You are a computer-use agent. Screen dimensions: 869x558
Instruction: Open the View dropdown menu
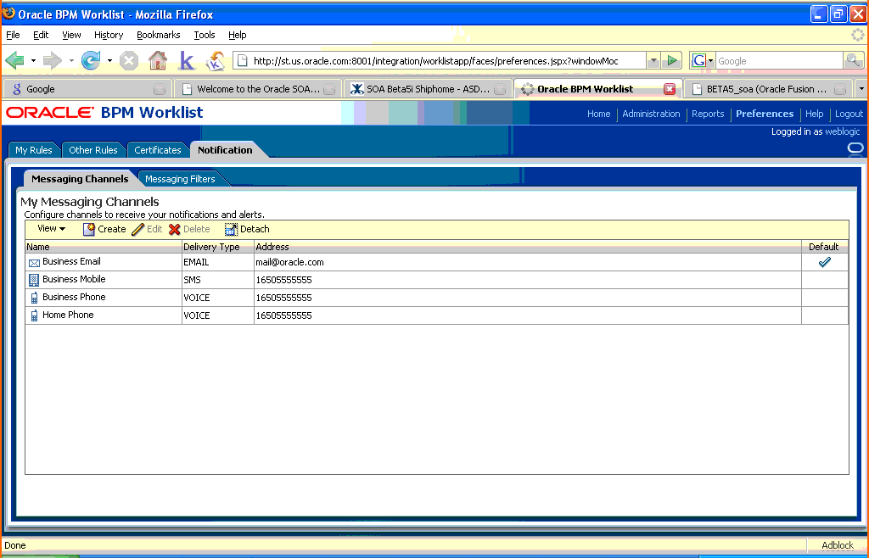point(51,229)
